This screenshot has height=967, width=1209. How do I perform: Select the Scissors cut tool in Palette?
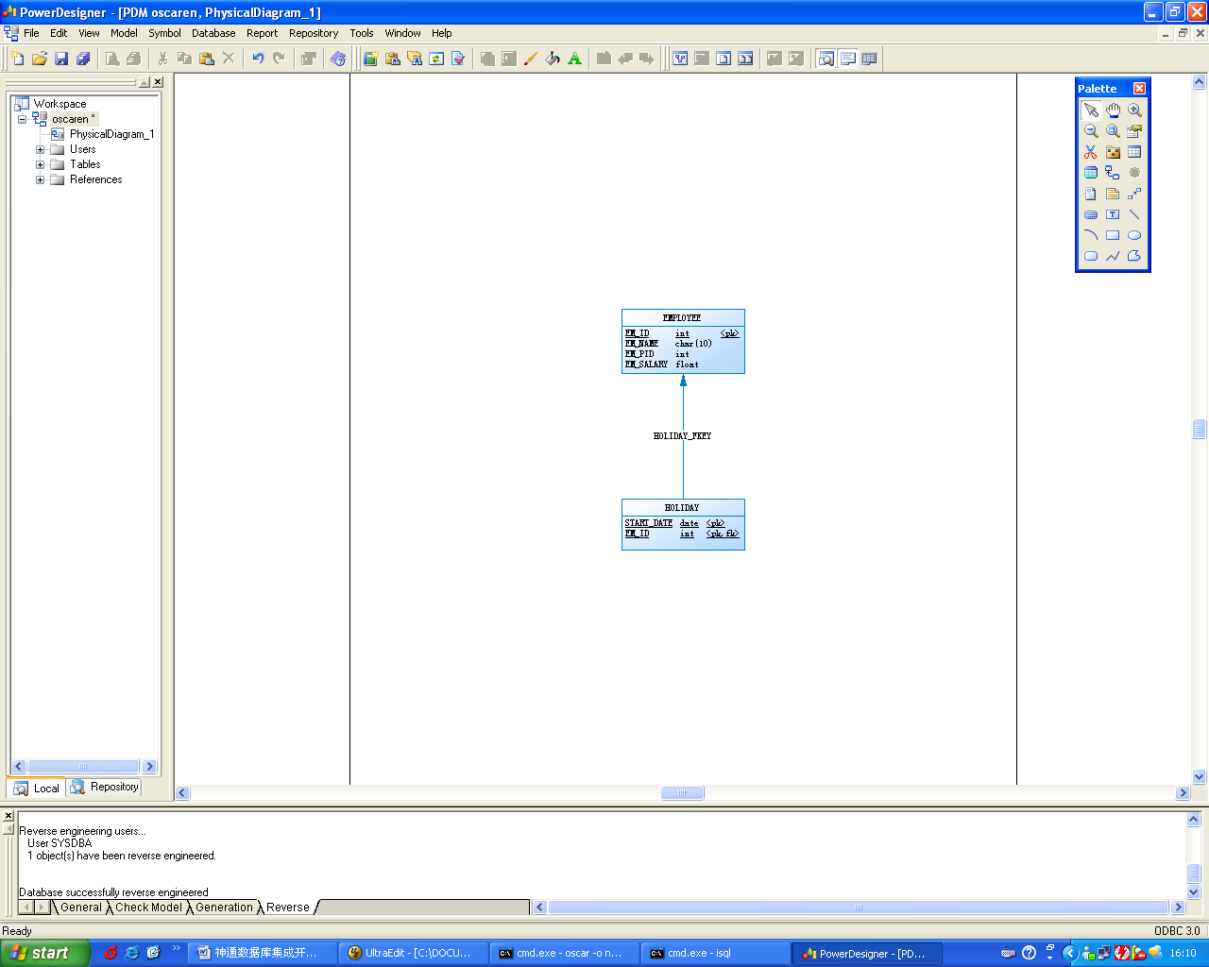[x=1091, y=152]
